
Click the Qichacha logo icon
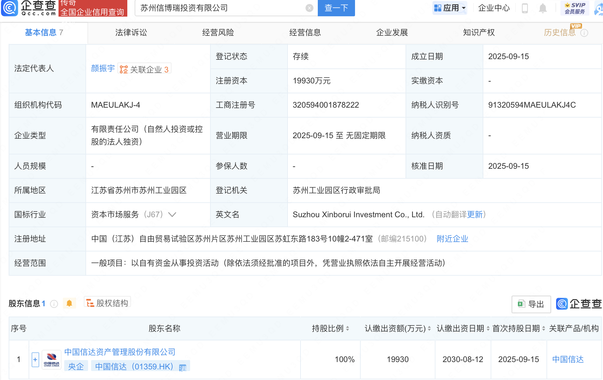click(10, 8)
